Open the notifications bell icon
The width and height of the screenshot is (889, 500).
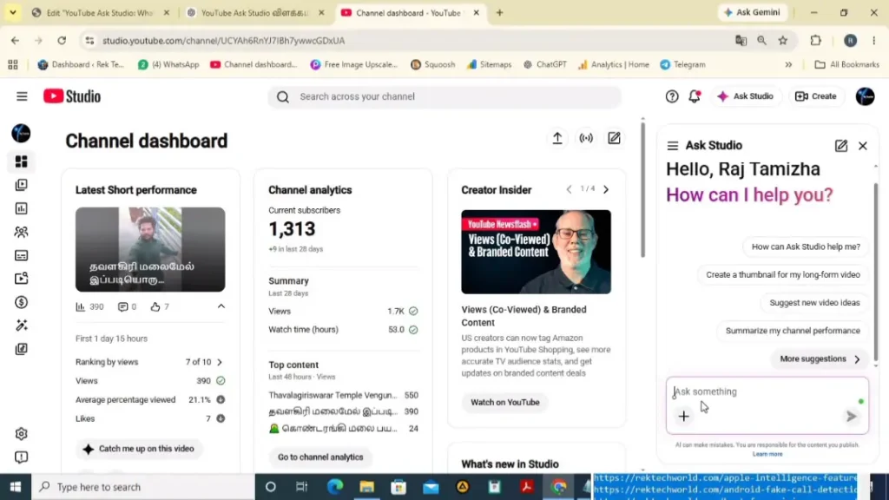[695, 96]
